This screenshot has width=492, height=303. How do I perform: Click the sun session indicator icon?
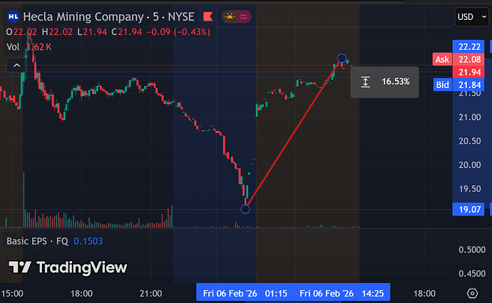point(231,16)
